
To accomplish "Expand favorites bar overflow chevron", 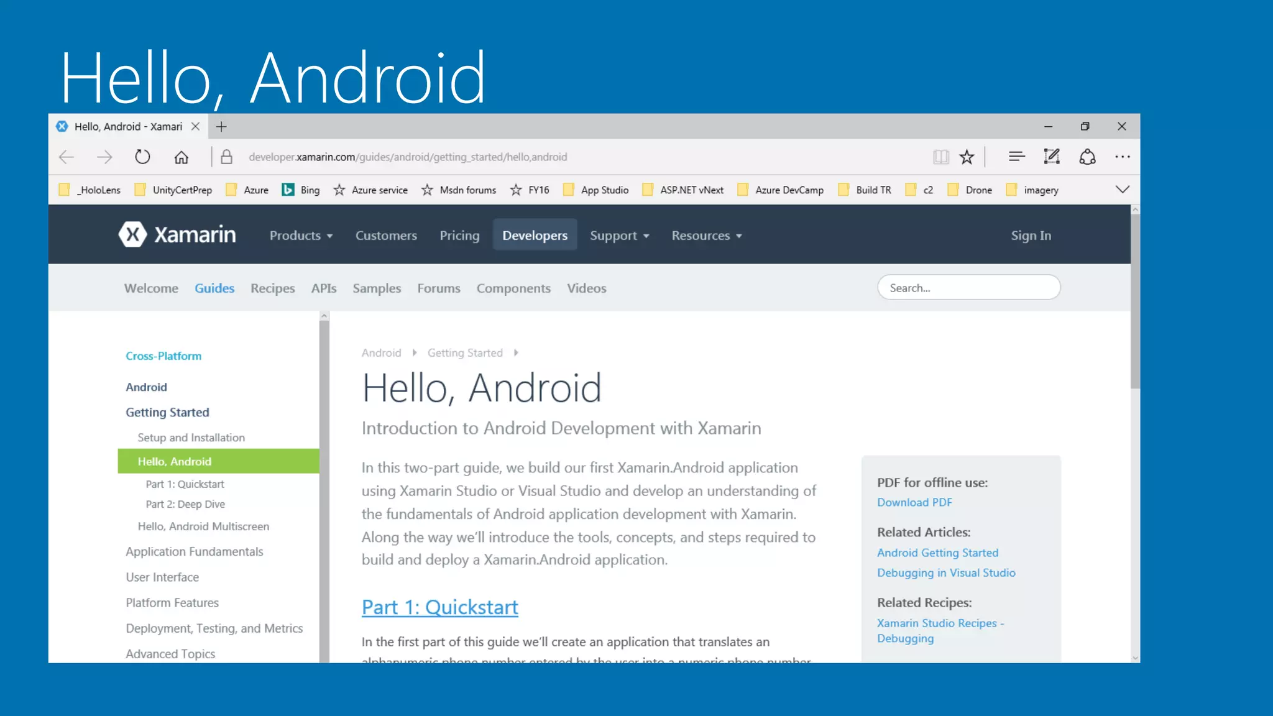I will click(1123, 190).
